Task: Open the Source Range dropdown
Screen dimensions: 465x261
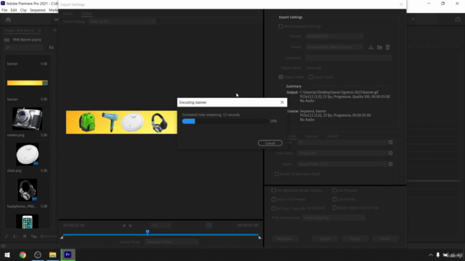Action: (x=171, y=242)
